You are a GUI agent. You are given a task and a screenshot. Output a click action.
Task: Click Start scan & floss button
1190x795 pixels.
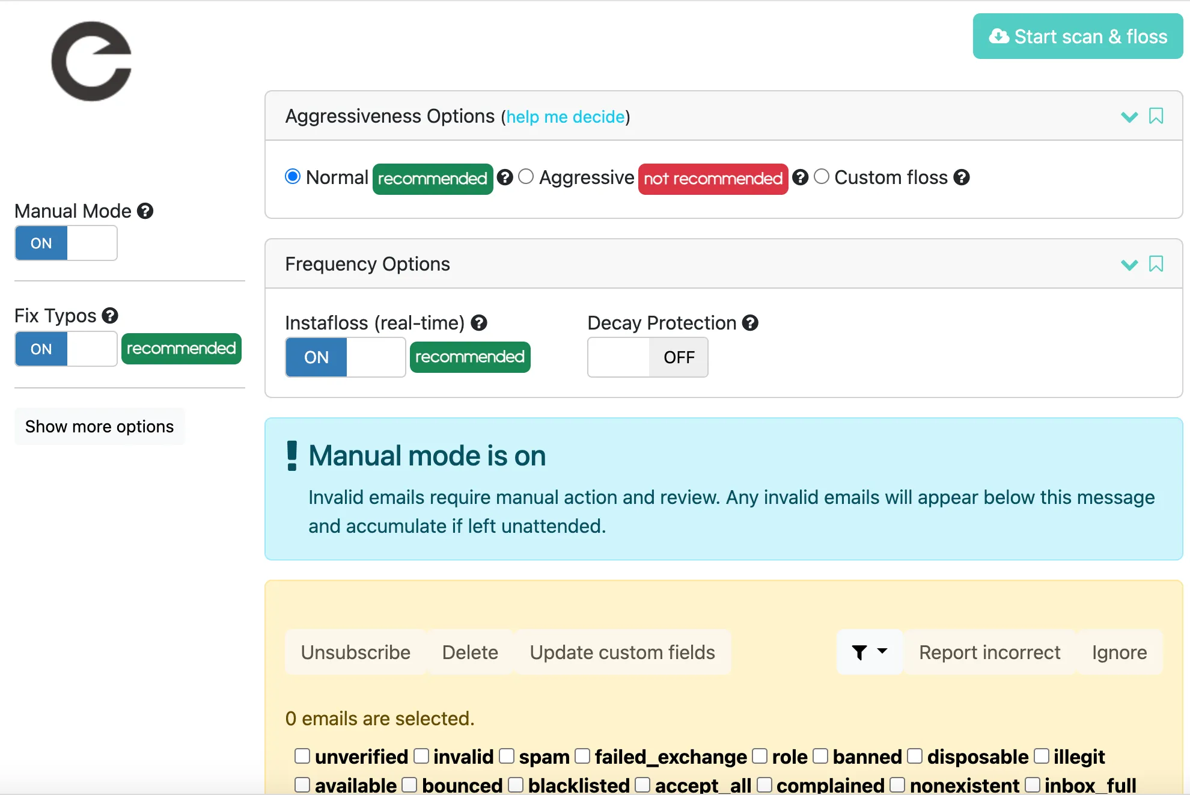[1078, 36]
